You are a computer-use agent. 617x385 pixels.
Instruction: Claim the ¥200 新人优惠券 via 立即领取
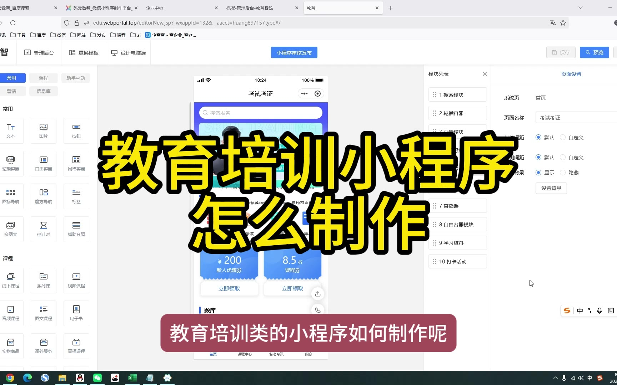(229, 289)
